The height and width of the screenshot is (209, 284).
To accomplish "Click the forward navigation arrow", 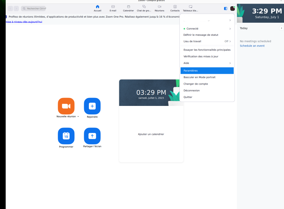I will point(16,9).
